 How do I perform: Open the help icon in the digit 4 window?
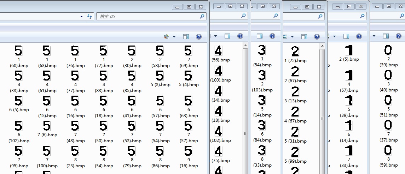240,36
